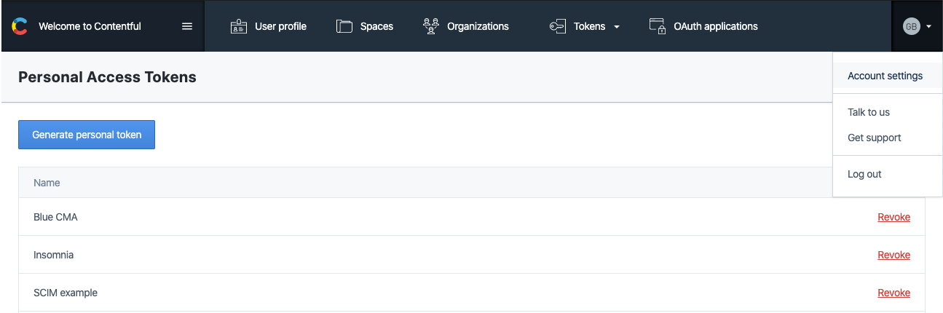Revoke the Insomnia token
943x313 pixels.
pos(893,255)
